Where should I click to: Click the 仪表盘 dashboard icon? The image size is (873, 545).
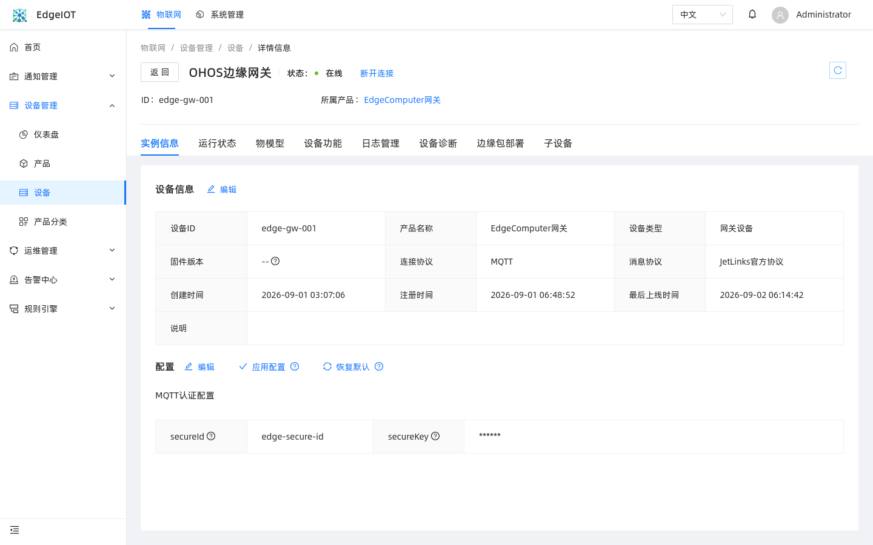(x=24, y=134)
